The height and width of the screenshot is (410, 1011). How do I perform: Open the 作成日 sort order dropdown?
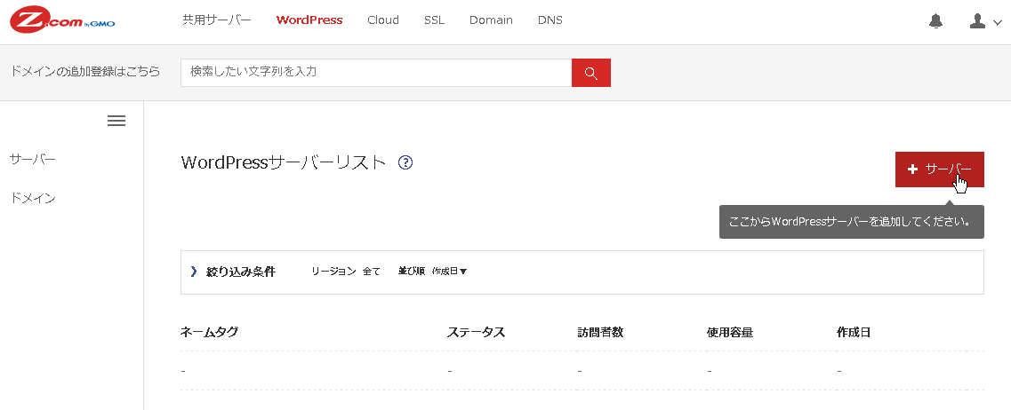pyautogui.click(x=449, y=272)
